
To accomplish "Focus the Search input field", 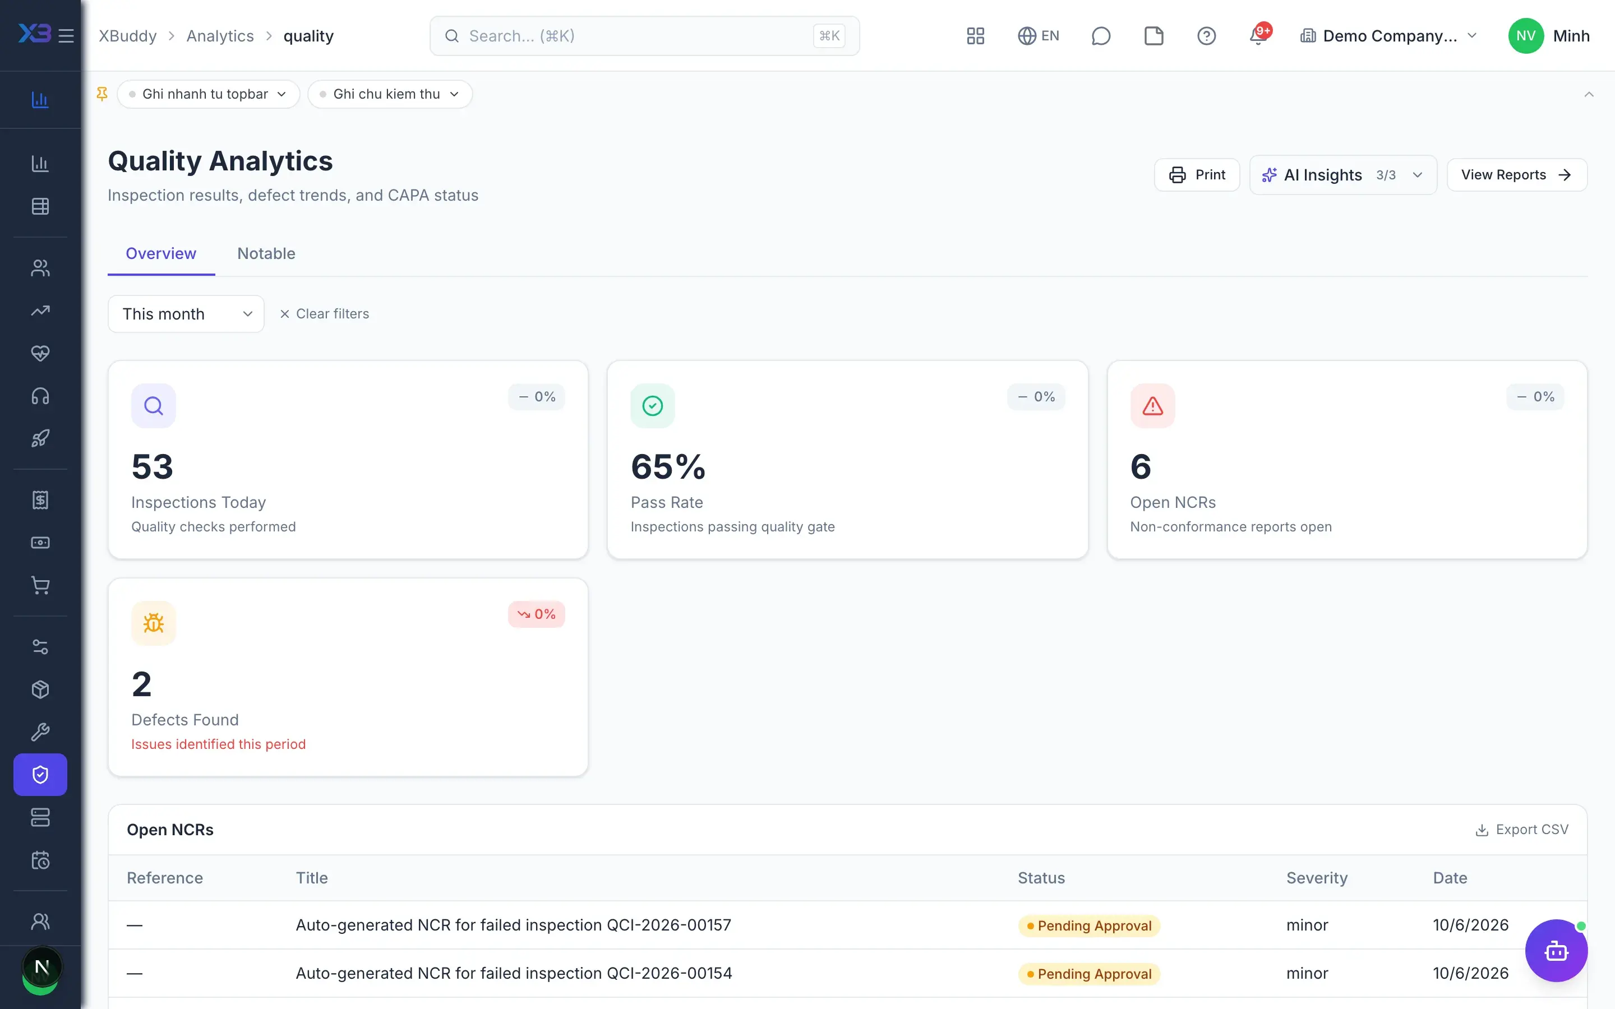I will click(645, 36).
